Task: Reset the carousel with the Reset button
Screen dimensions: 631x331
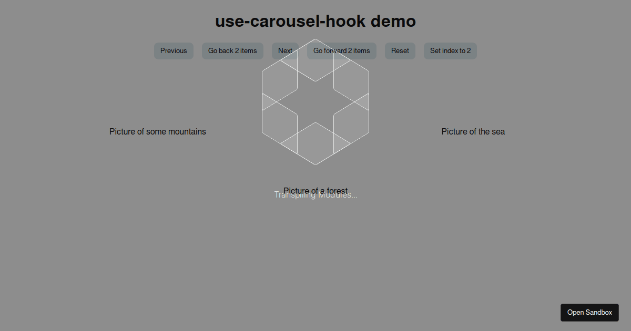Action: (400, 50)
